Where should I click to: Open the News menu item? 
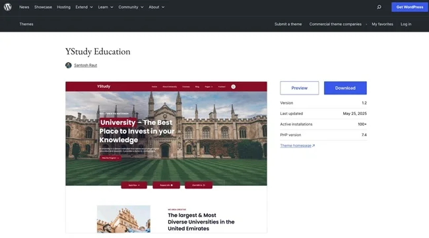pos(24,7)
